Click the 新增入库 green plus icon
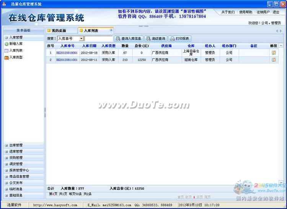This screenshot has height=209, width=287. coord(7,44)
